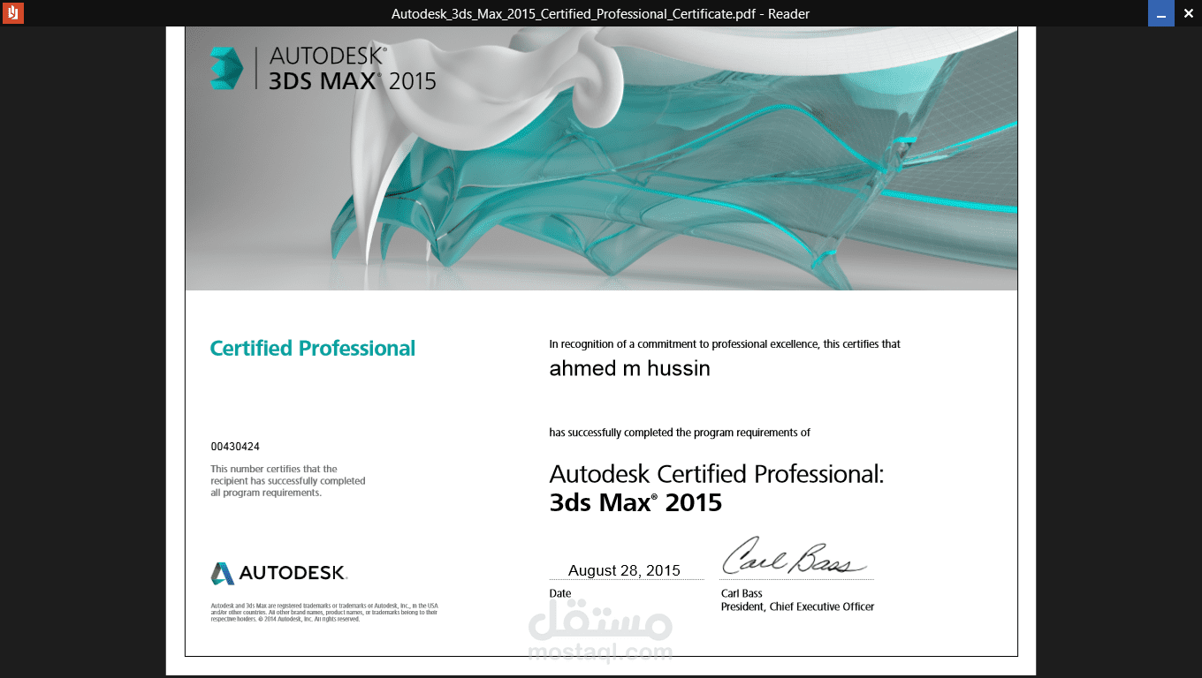Click the 'Certified Professional' heading
Image resolution: width=1202 pixels, height=678 pixels.
[313, 349]
